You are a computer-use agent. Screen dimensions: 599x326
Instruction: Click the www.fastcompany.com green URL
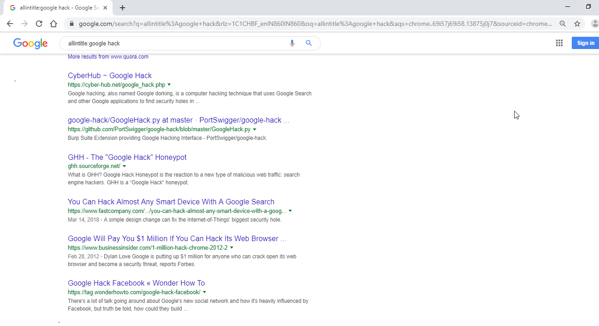(x=177, y=211)
